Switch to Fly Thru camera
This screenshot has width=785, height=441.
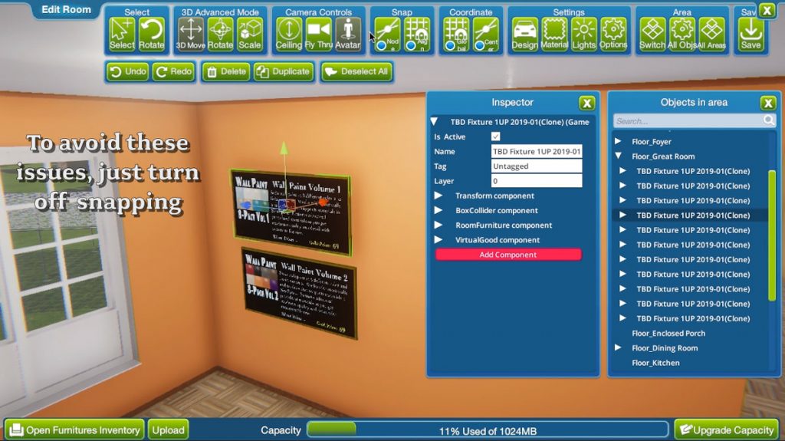318,34
